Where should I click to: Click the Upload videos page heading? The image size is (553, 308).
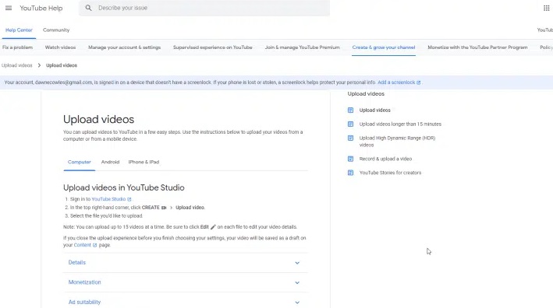point(99,120)
